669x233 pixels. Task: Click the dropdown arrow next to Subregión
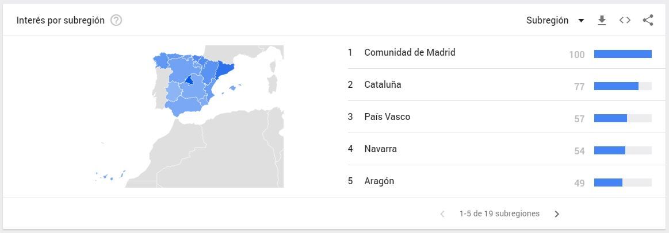click(x=581, y=21)
